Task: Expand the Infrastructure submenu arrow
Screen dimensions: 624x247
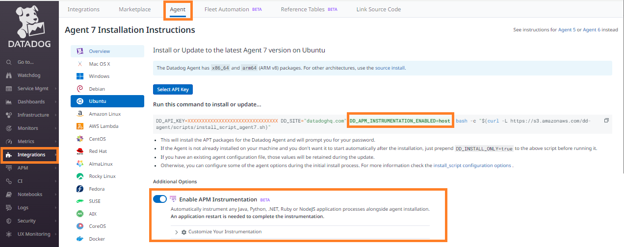Action: click(x=55, y=115)
